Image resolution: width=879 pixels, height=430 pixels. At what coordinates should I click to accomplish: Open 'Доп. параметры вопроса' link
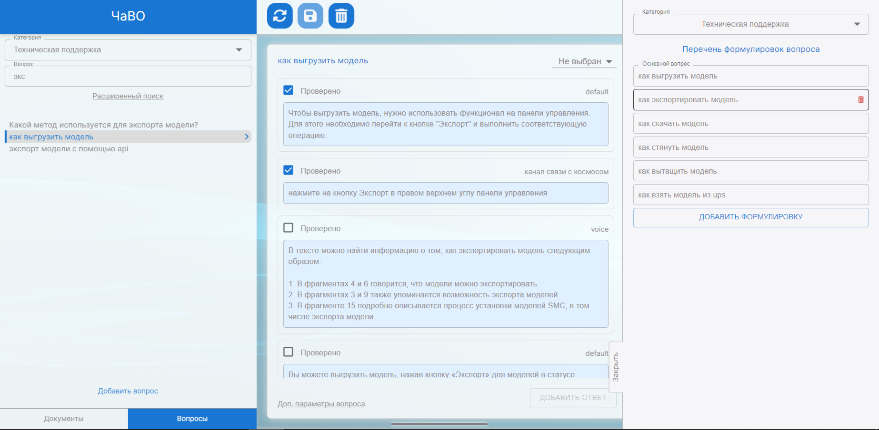pos(321,404)
